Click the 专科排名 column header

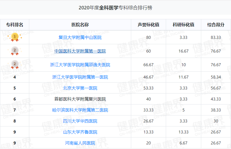point(14,25)
